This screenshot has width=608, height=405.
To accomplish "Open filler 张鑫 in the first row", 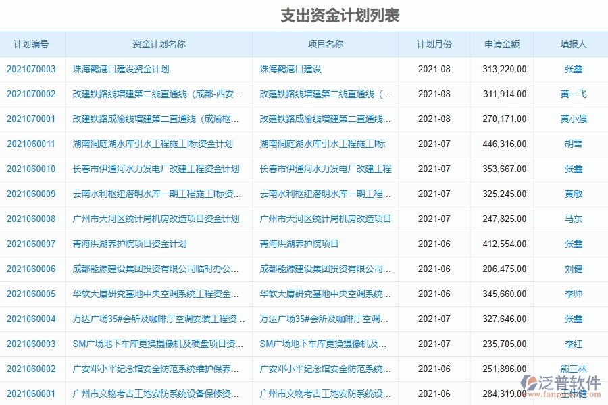I will click(575, 69).
